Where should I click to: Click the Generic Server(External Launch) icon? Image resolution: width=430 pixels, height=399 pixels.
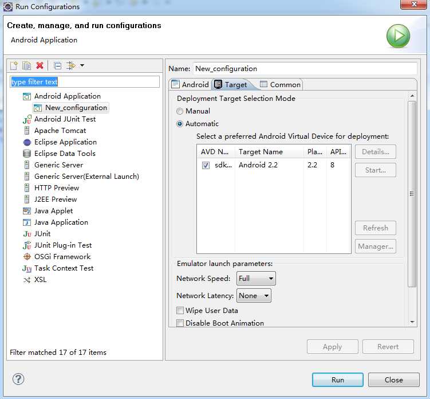point(26,177)
